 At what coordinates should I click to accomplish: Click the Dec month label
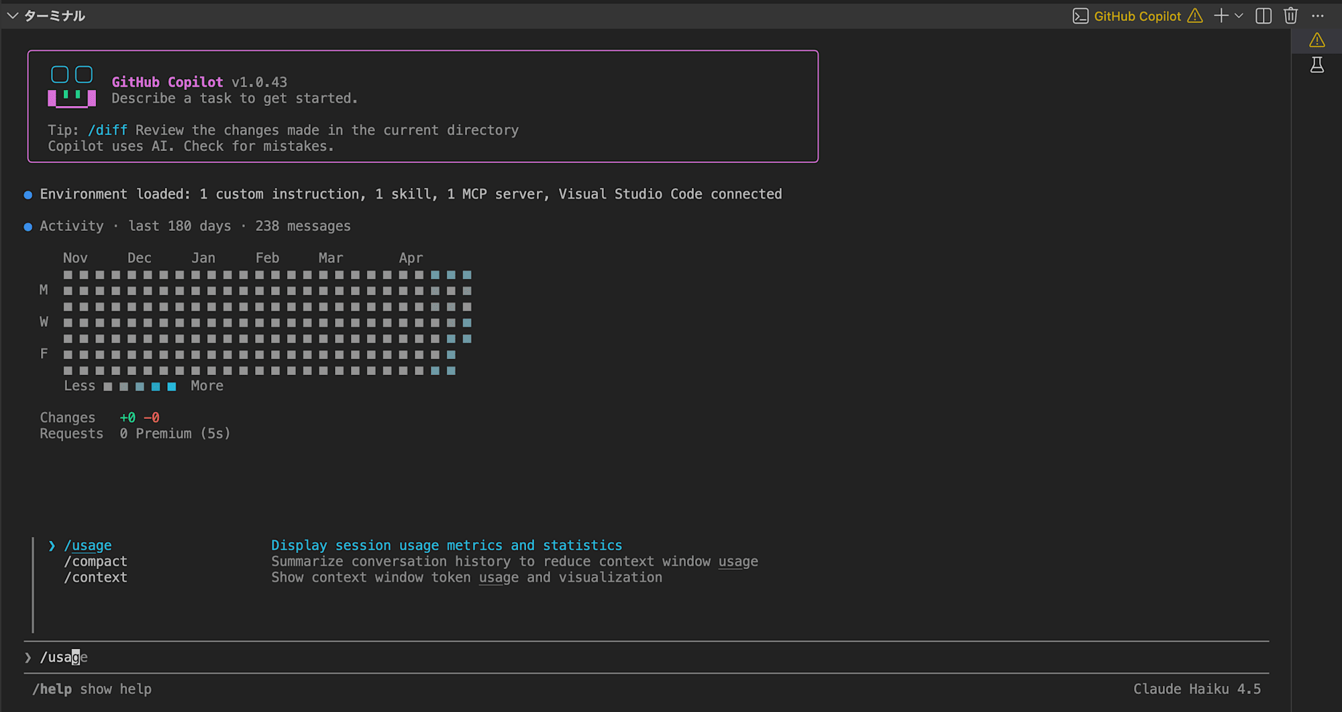[x=140, y=258]
